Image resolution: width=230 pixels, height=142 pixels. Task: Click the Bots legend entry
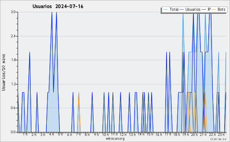[219, 9]
